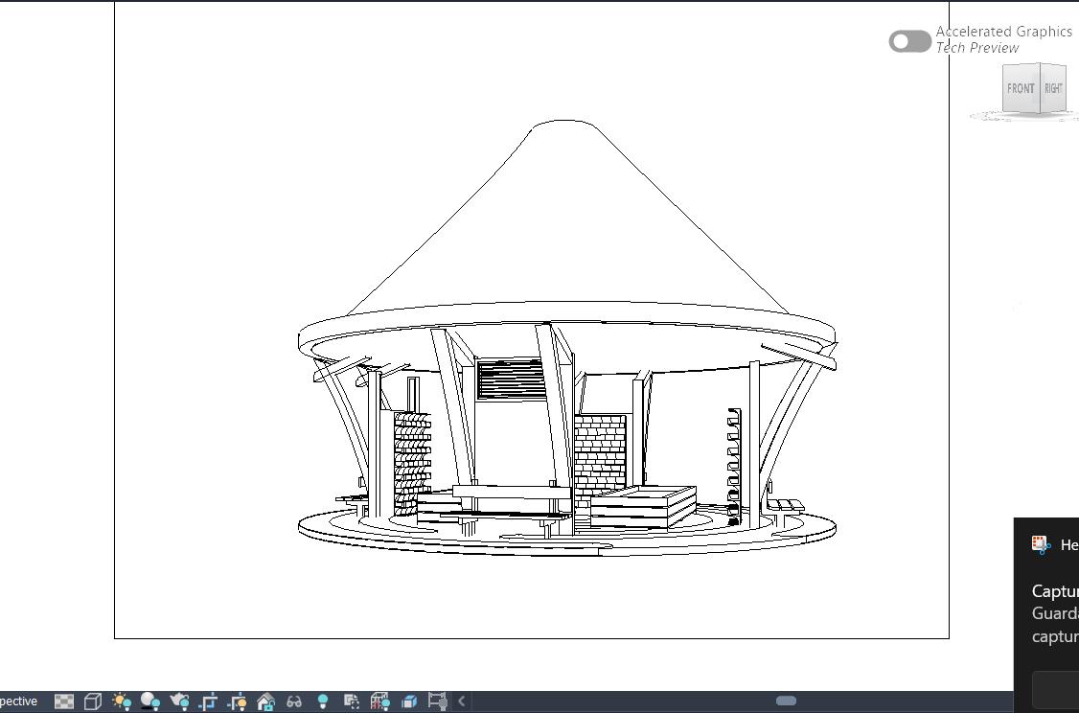This screenshot has width=1079, height=713.
Task: Click the RIGHT face of the ViewCube
Action: coord(1053,88)
